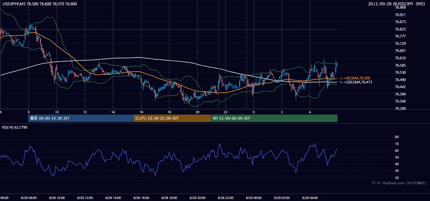430x201 pixels.
Task: Click the 東京 08:00-15:30 JST session bar
Action: (x=81, y=118)
